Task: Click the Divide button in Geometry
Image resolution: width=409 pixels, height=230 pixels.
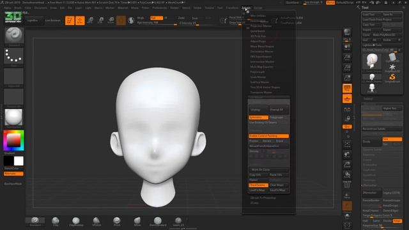Action: click(x=372, y=142)
